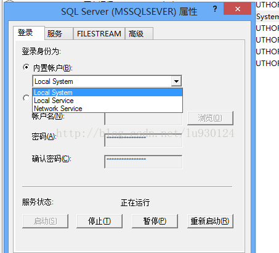Click the help question mark icon

(215, 9)
